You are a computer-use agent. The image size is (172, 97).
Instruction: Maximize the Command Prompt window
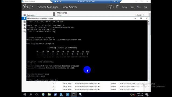[141, 18]
